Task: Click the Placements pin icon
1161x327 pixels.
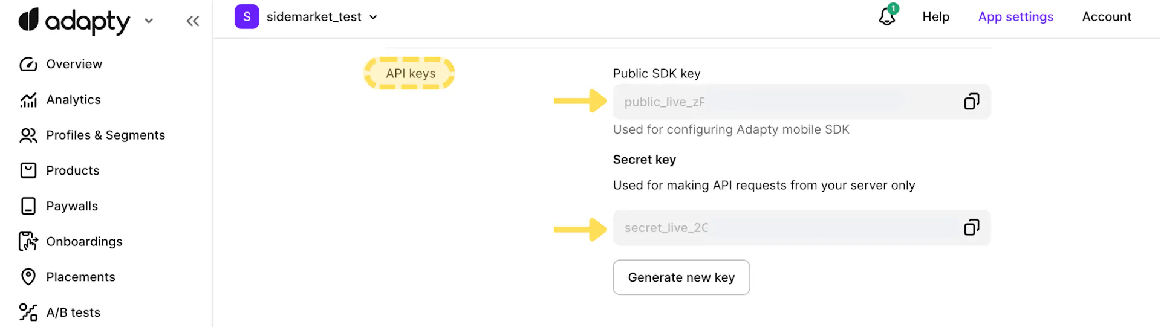Action: pos(28,277)
